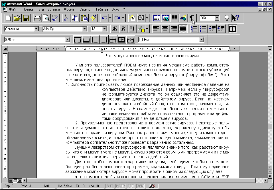The width and height of the screenshot is (274, 190).
Task: Center the paragraph text
Action: [165, 29]
